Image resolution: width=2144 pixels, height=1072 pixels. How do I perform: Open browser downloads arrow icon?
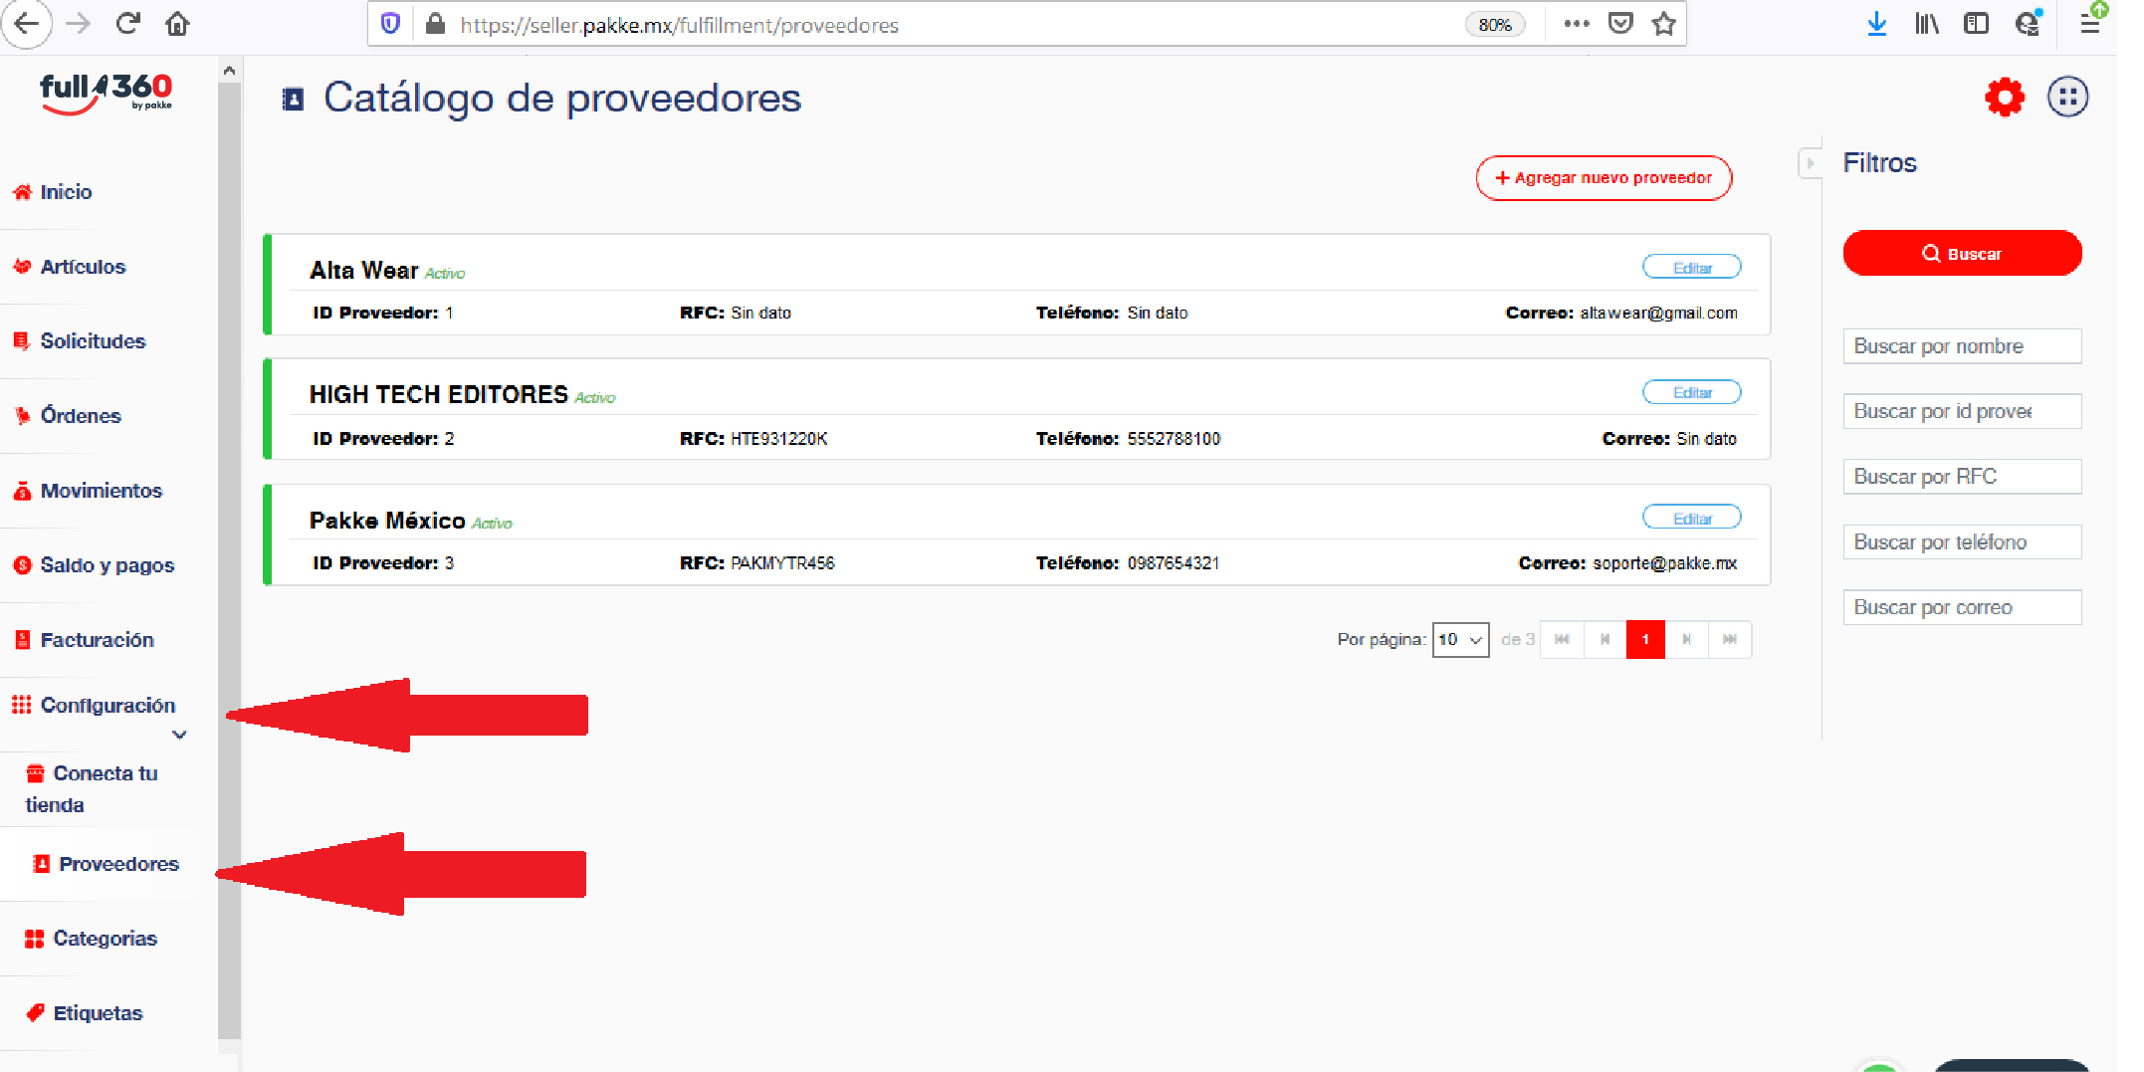click(x=1876, y=24)
